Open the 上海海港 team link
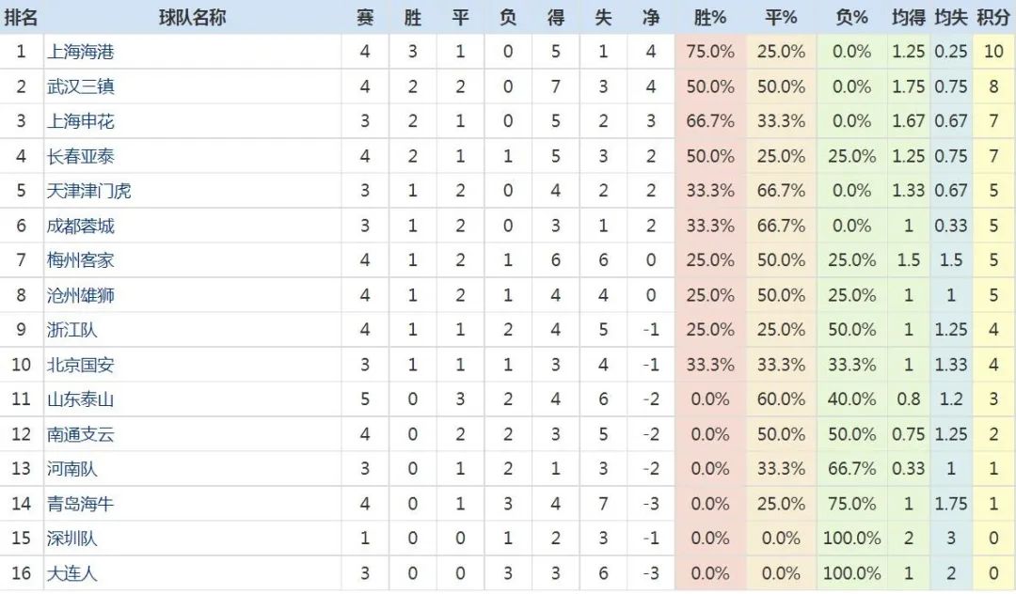This screenshot has height=594, width=1016. click(81, 52)
